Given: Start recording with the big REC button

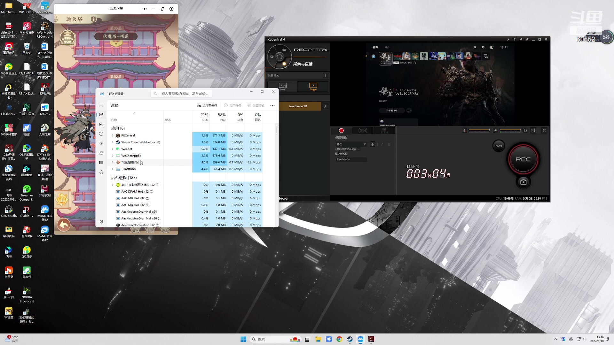Looking at the screenshot, I should 523,159.
